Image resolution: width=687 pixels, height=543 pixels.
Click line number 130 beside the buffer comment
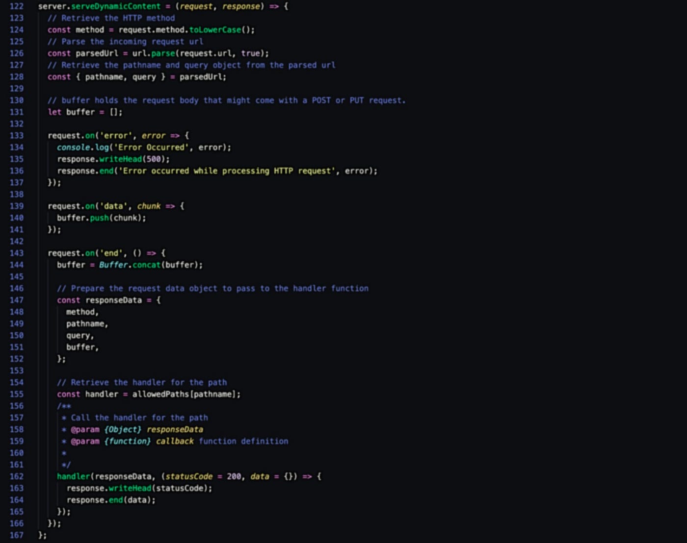coord(17,100)
